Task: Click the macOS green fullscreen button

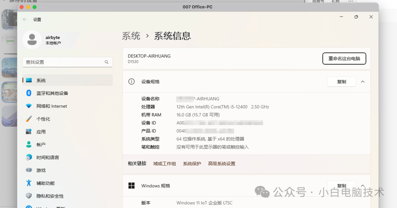Action: 35,7
